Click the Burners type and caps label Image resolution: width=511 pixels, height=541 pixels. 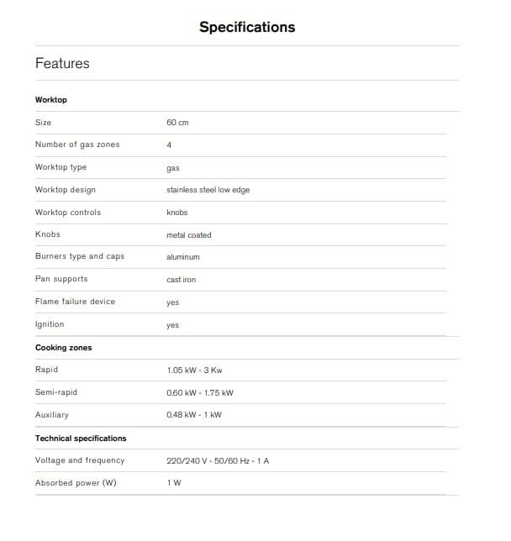point(80,256)
